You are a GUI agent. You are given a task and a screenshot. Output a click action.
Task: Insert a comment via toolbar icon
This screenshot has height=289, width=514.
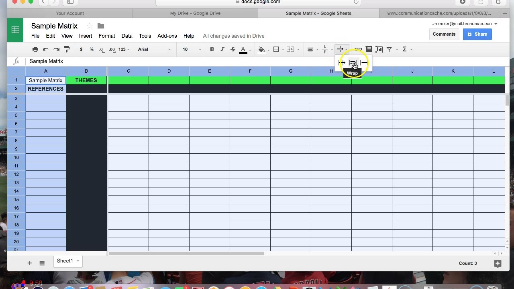click(369, 49)
